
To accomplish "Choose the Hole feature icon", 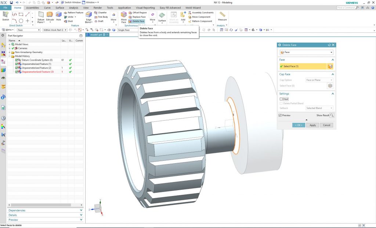I will tap(59, 15).
